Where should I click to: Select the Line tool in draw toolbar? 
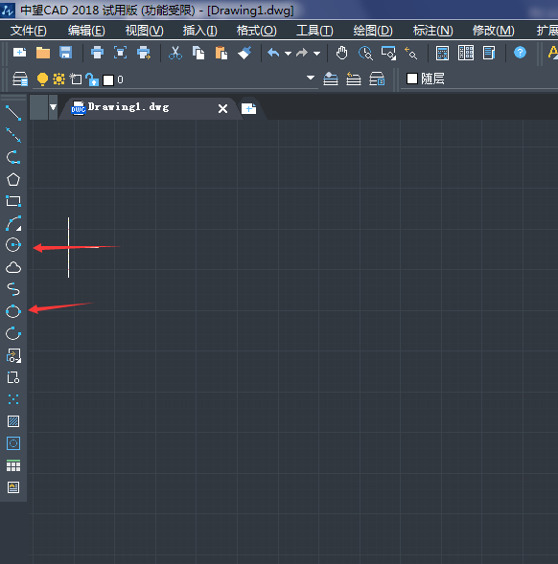13,113
